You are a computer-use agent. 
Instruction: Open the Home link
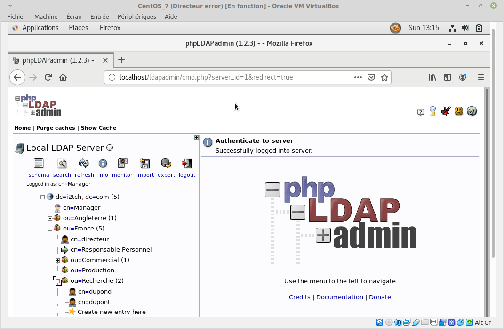pyautogui.click(x=22, y=128)
